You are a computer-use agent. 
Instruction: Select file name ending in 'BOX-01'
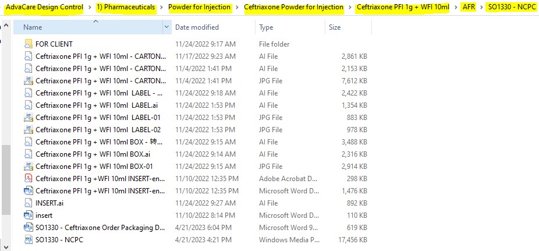tap(94, 167)
